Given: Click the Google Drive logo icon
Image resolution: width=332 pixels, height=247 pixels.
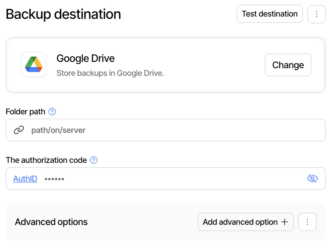Looking at the screenshot, I should click(x=33, y=65).
